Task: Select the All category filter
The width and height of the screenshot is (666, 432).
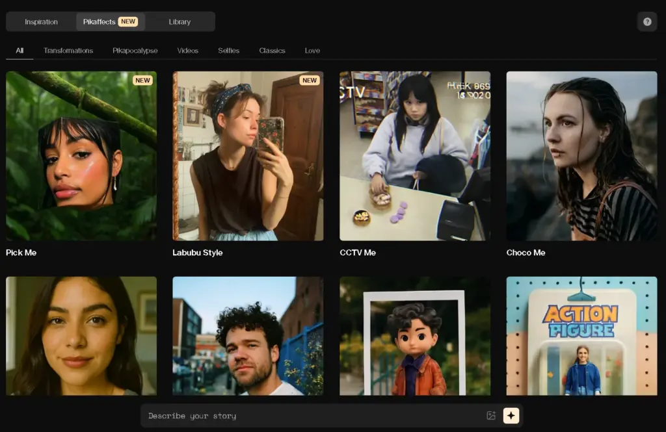Action: (20, 51)
